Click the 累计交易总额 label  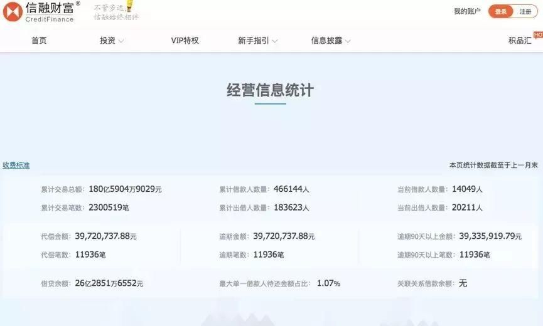tap(63, 189)
